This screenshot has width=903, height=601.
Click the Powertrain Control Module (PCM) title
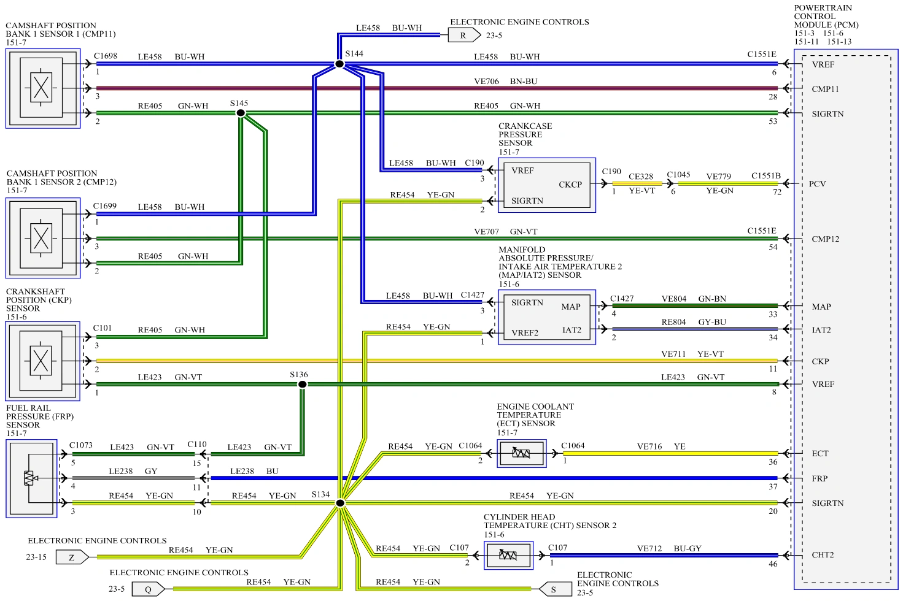point(826,17)
